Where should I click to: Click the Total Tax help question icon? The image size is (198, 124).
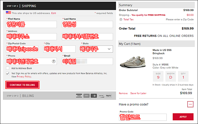tap(121, 20)
